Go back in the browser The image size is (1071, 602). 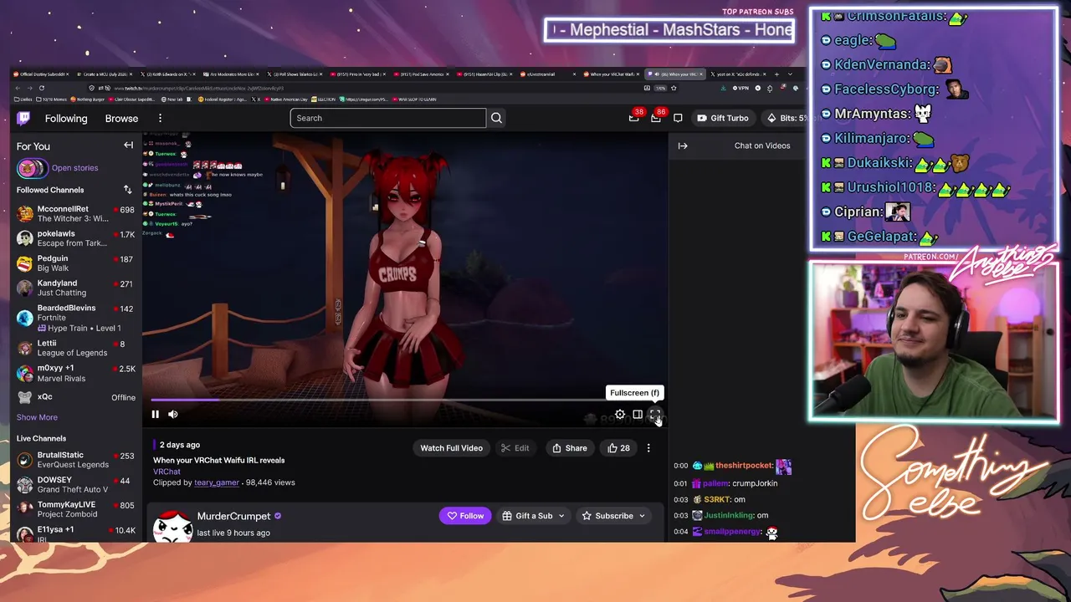pyautogui.click(x=18, y=88)
